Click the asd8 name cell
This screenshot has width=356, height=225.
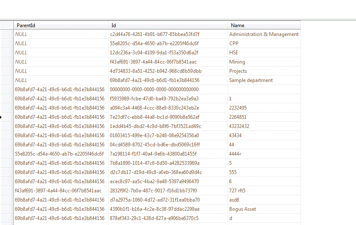264,200
